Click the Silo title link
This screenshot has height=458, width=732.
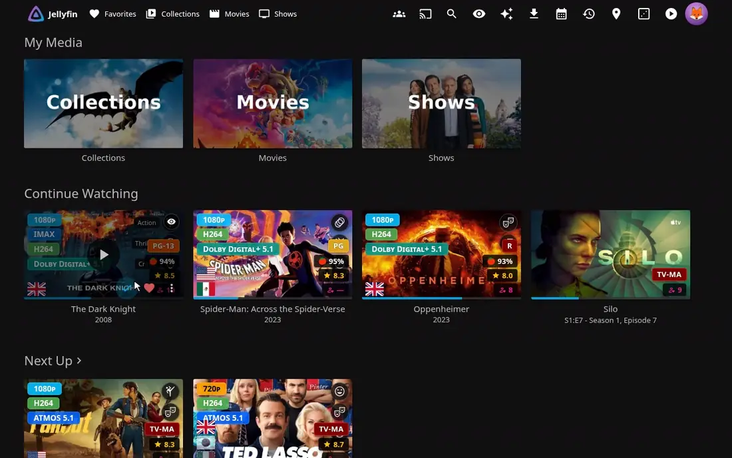[x=610, y=309]
